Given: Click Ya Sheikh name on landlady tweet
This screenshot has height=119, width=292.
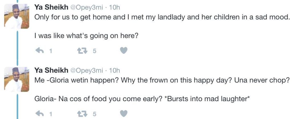Looking at the screenshot, I should 51,8.
